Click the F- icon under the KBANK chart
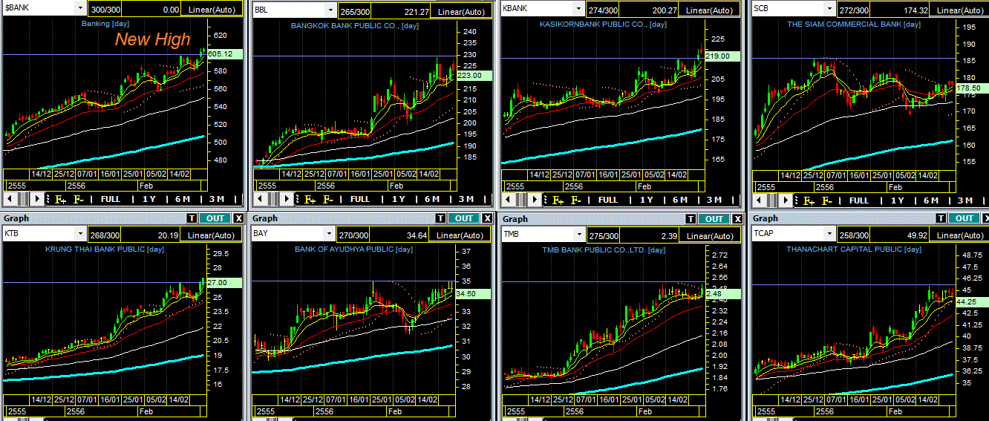This screenshot has width=989, height=421. pyautogui.click(x=575, y=199)
